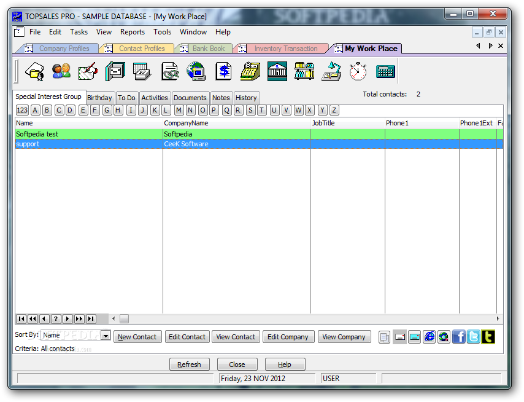Jump forward a page with double-right arrows

pos(79,318)
